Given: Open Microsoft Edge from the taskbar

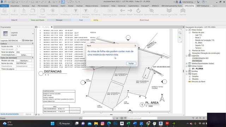Looking at the screenshot, I should (x=109, y=123).
